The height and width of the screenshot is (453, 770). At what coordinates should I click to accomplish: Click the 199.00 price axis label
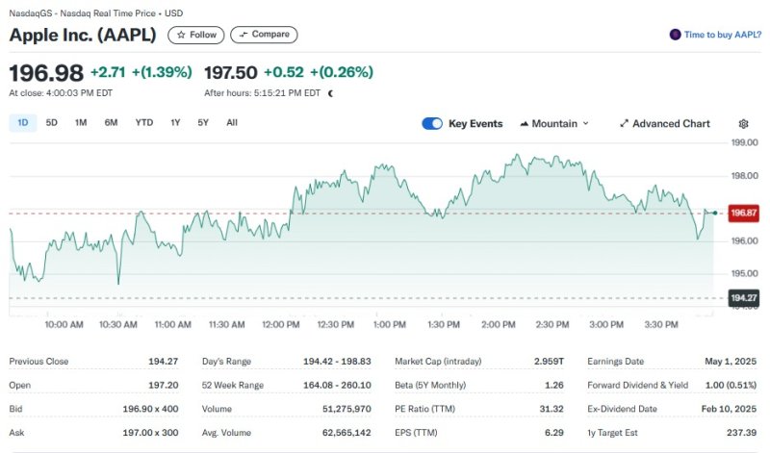click(x=744, y=142)
